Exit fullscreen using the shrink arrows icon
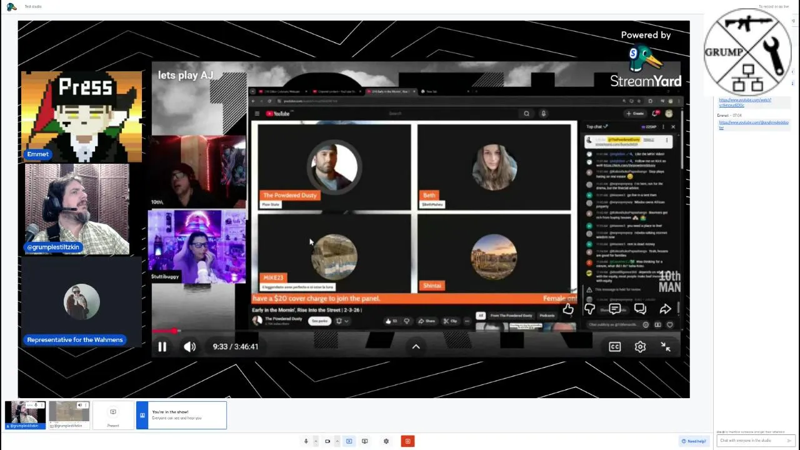The height and width of the screenshot is (450, 800). point(666,347)
